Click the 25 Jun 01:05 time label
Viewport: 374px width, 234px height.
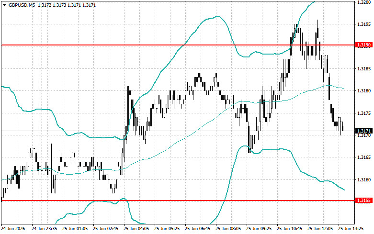(75, 229)
